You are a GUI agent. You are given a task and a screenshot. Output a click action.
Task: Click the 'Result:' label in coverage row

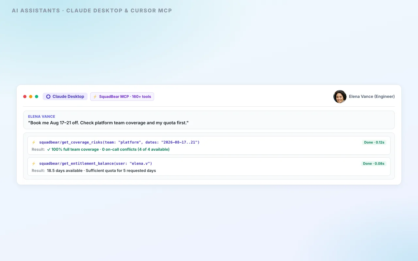click(38, 149)
